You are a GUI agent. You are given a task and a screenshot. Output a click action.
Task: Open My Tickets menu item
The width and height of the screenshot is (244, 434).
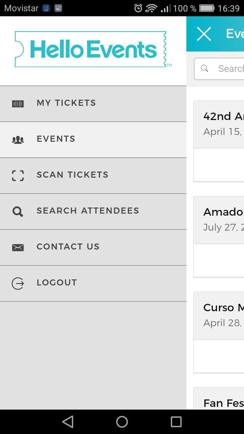[x=66, y=103]
